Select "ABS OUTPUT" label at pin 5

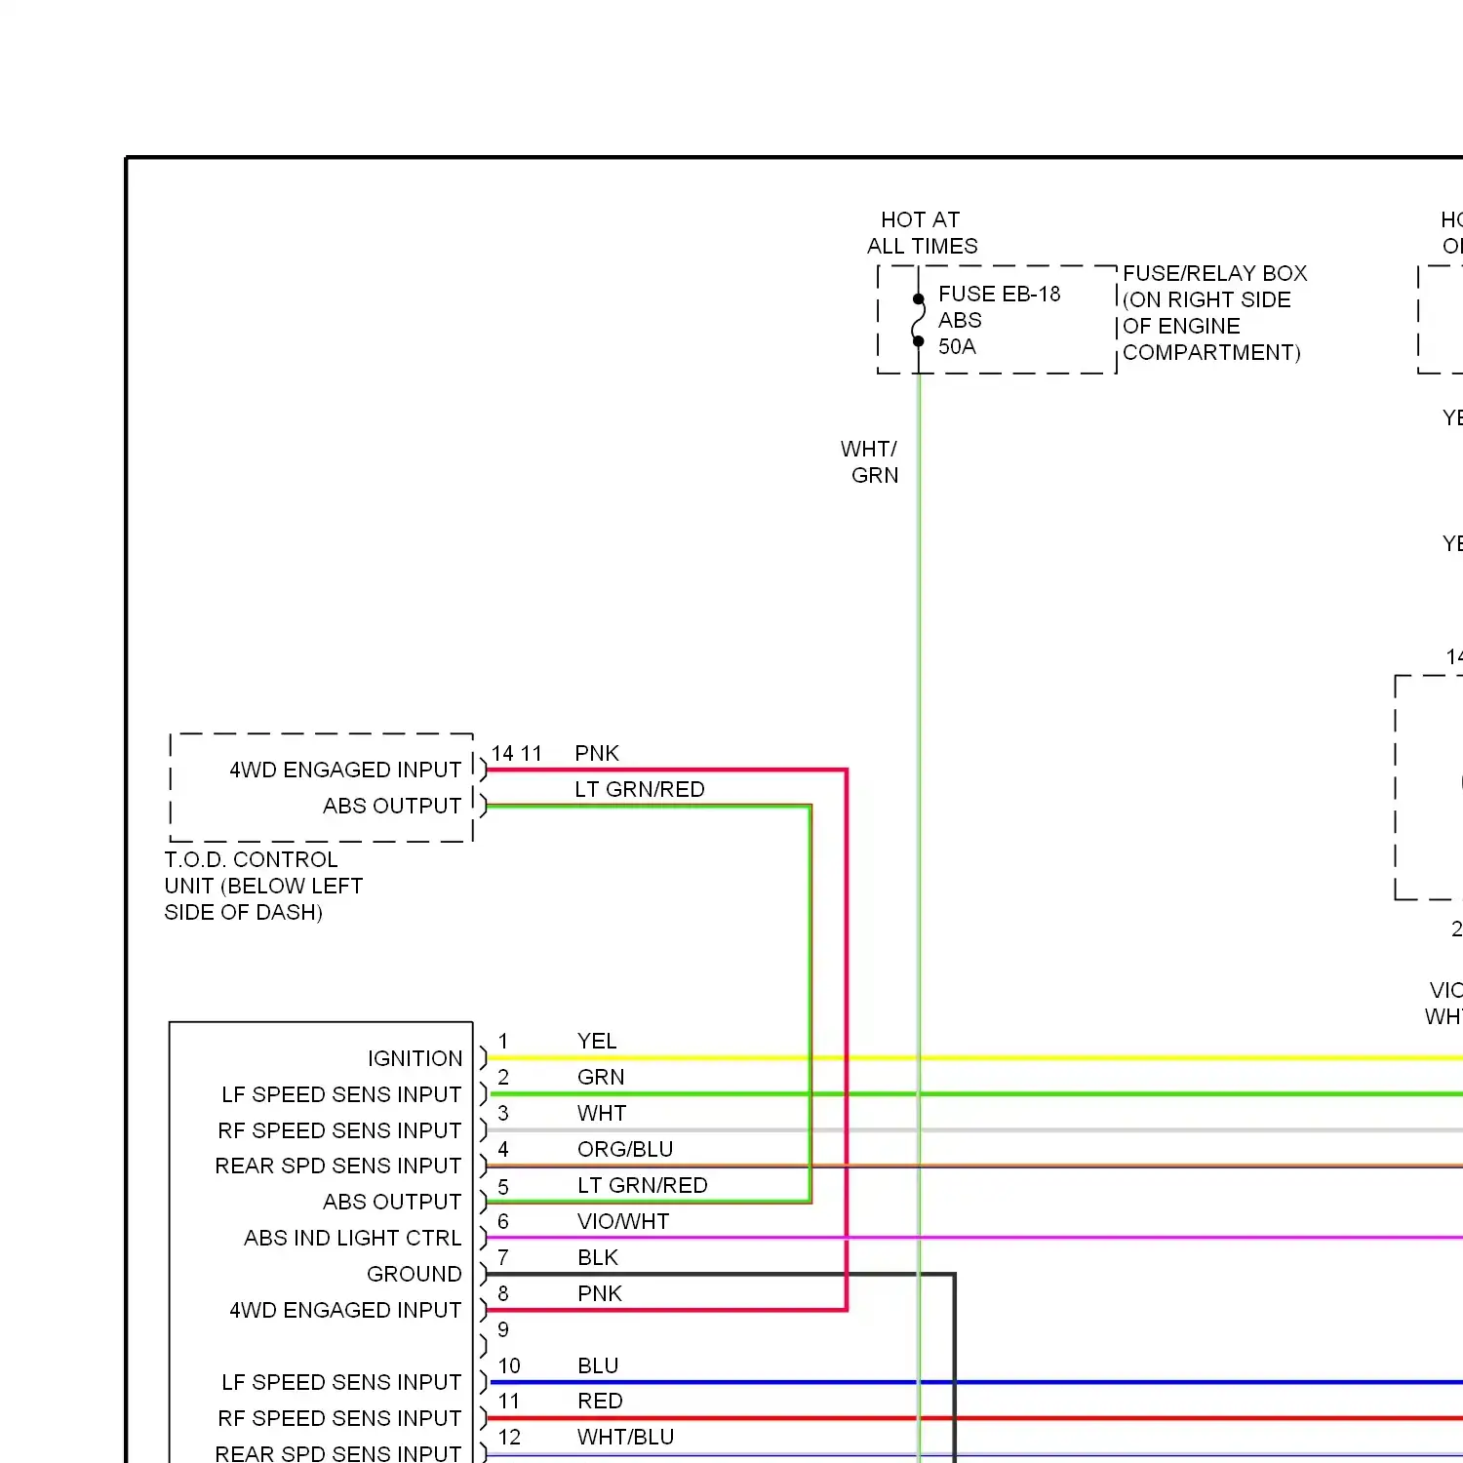click(392, 1202)
